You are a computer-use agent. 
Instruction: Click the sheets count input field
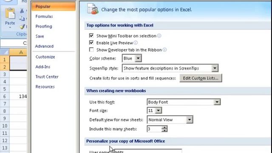click(x=154, y=129)
